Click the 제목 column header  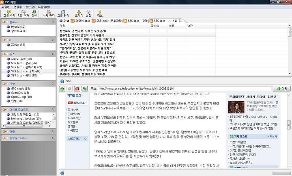coord(104,26)
